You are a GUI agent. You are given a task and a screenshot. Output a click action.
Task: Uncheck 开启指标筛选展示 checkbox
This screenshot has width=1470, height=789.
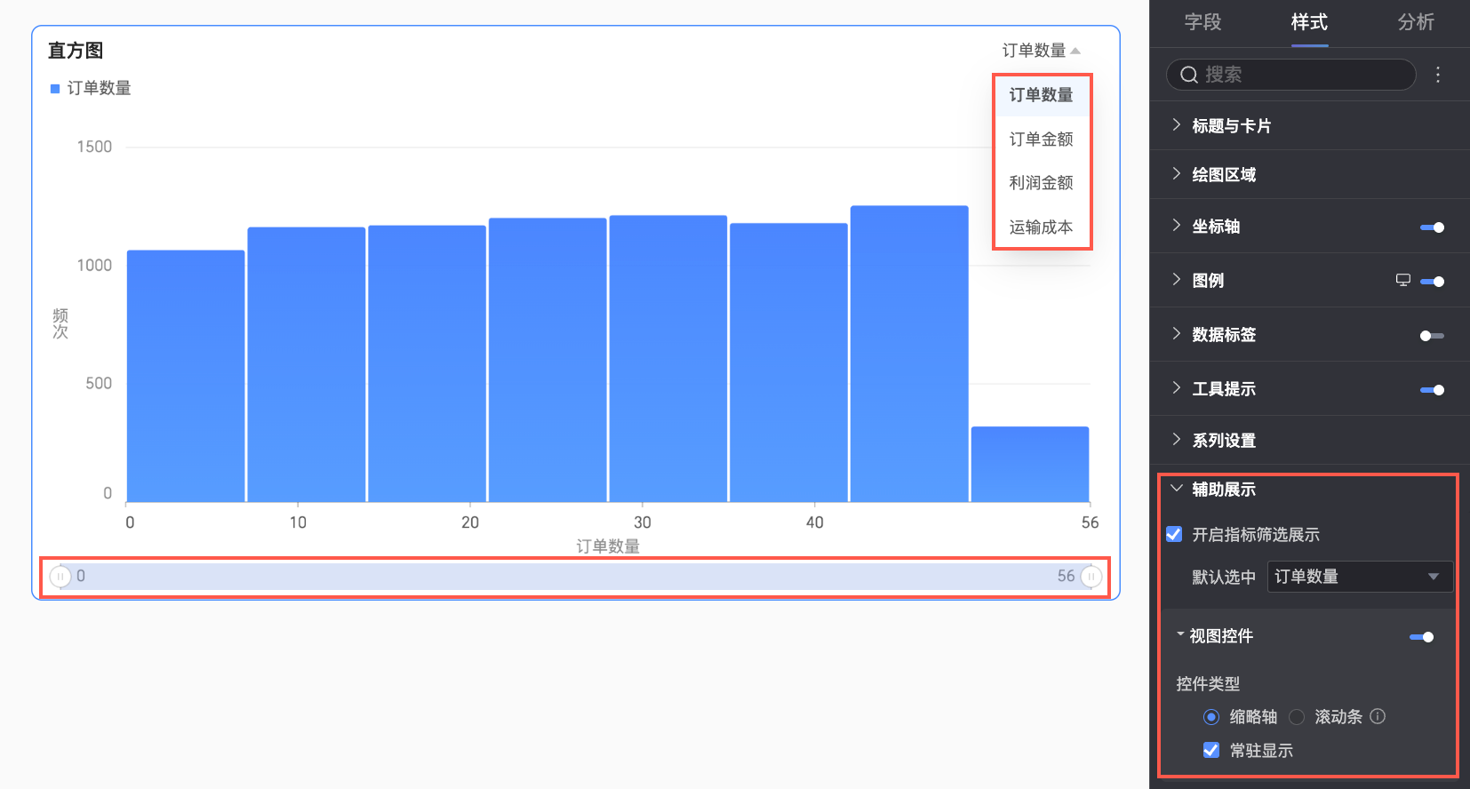click(1174, 534)
